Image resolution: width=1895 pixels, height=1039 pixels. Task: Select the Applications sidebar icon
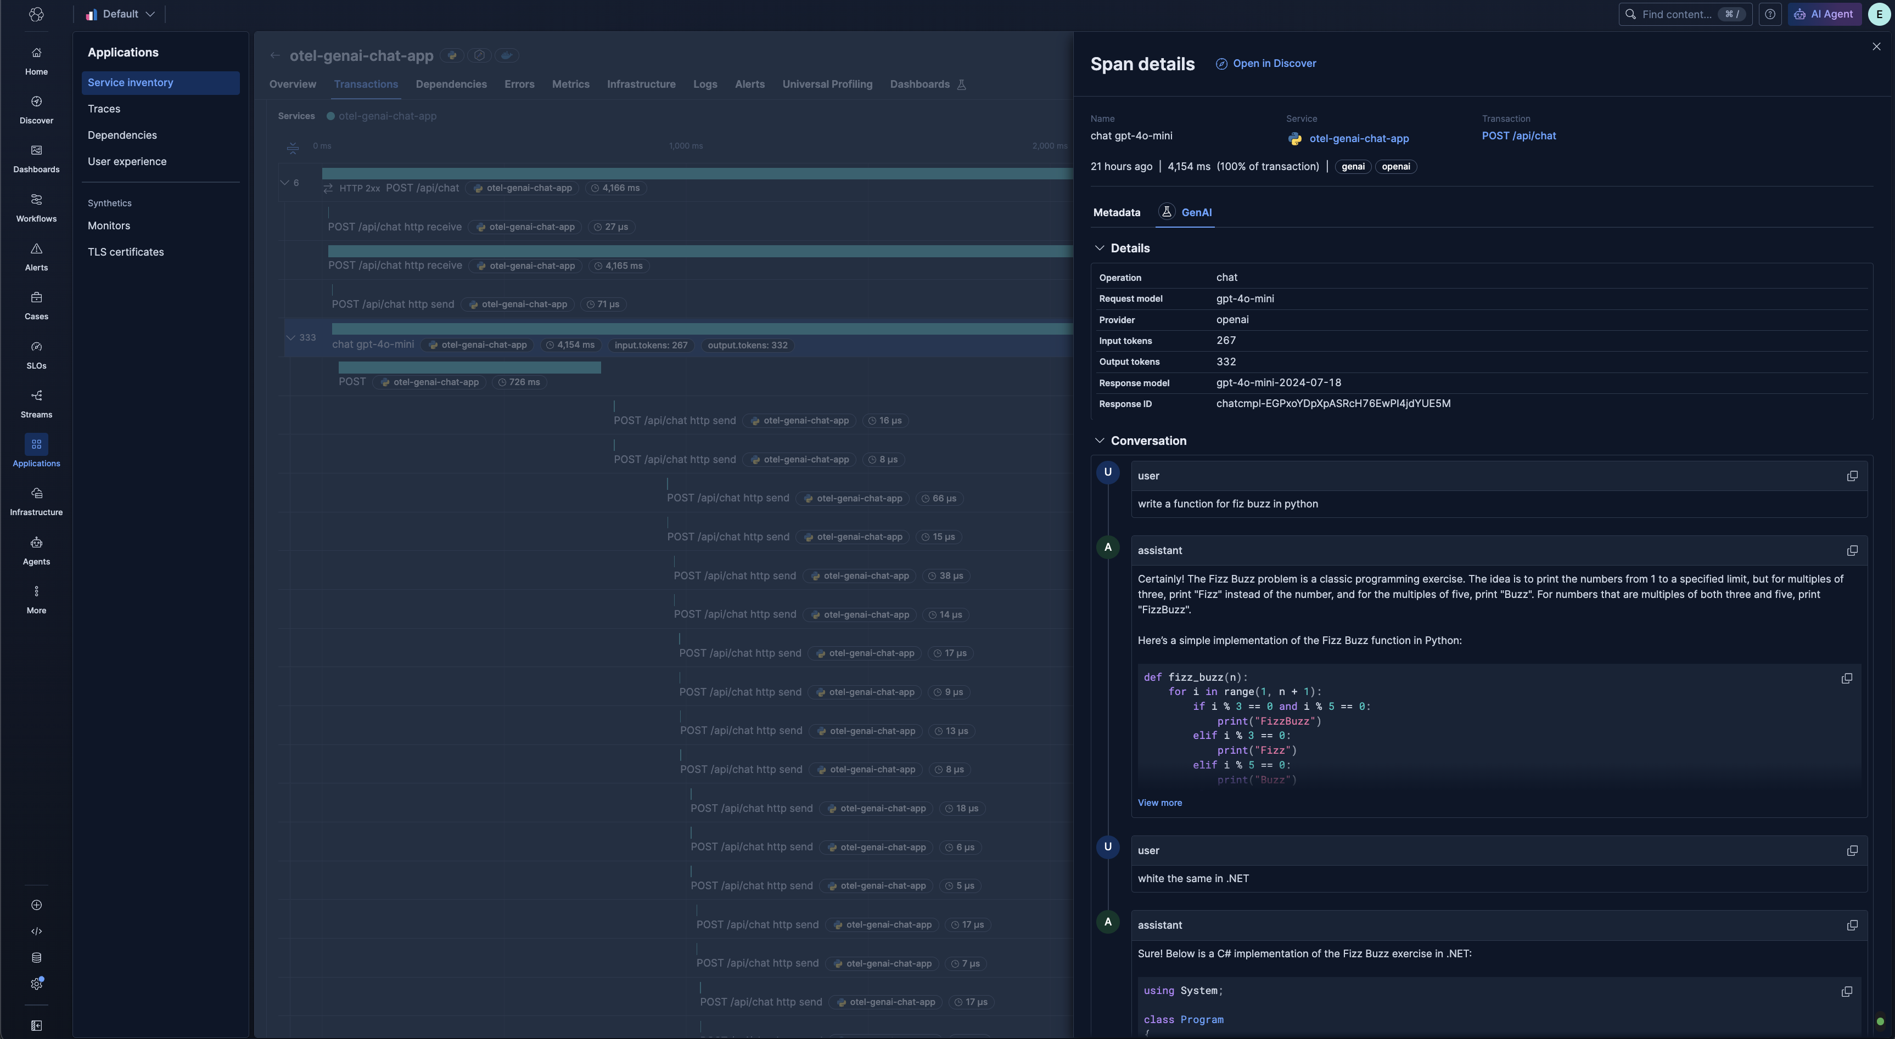(36, 444)
